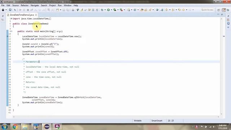This screenshot has width=231, height=130.
Task: Open the Help menu
Action: coord(76,5)
